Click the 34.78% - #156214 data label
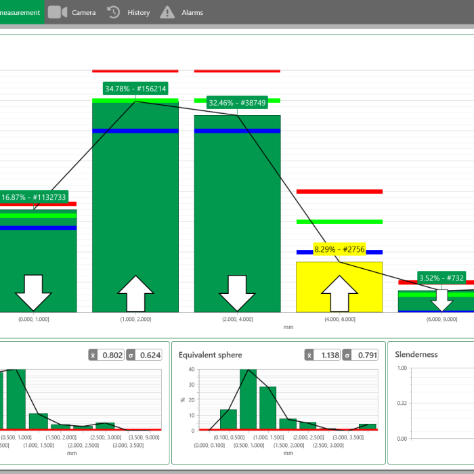Viewport: 474px width, 474px height. (x=135, y=89)
